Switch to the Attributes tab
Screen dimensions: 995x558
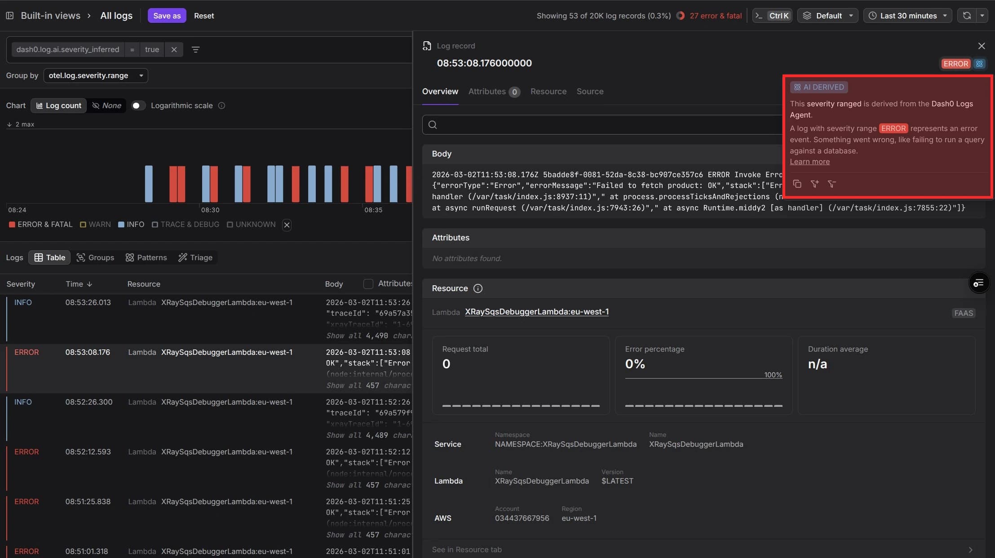(494, 92)
